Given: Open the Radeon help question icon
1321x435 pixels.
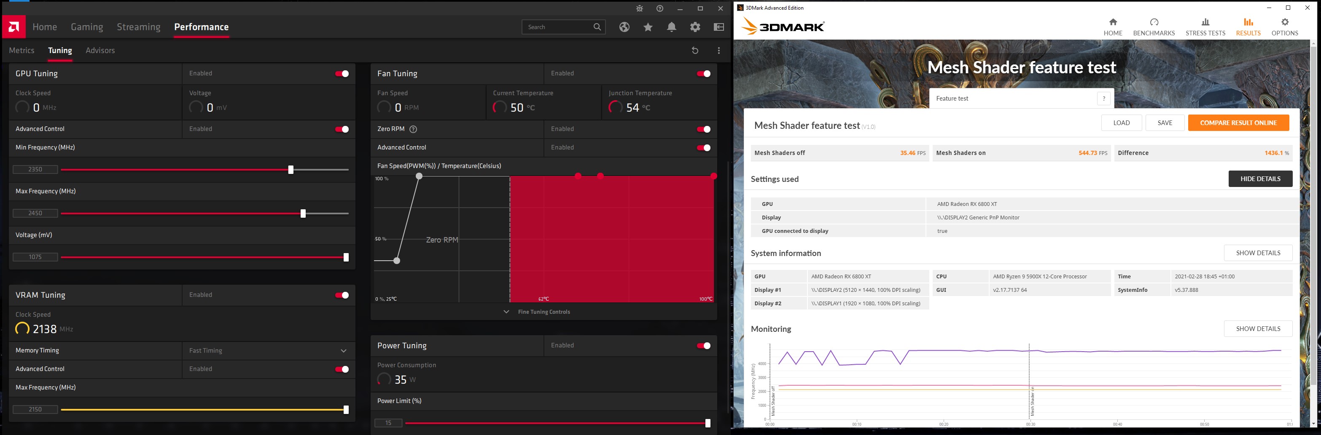Looking at the screenshot, I should 660,9.
